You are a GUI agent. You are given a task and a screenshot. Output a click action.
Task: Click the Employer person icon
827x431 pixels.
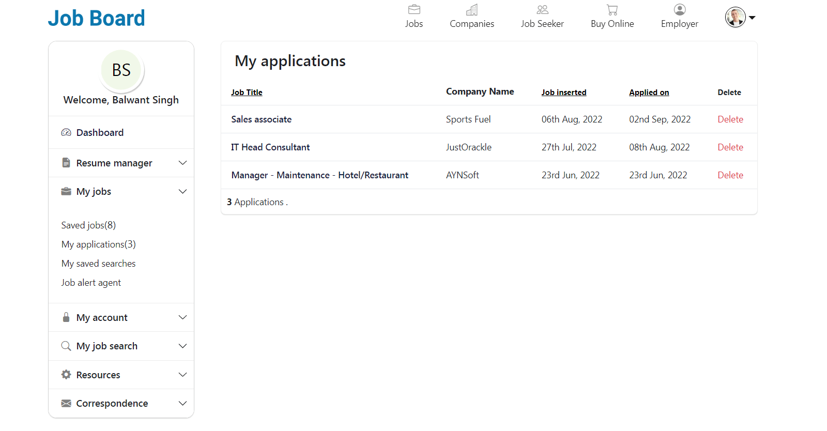pos(680,9)
